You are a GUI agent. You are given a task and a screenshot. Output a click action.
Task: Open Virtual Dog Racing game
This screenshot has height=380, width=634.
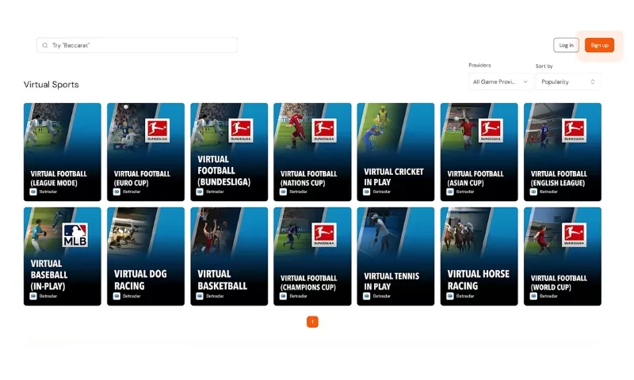[146, 256]
